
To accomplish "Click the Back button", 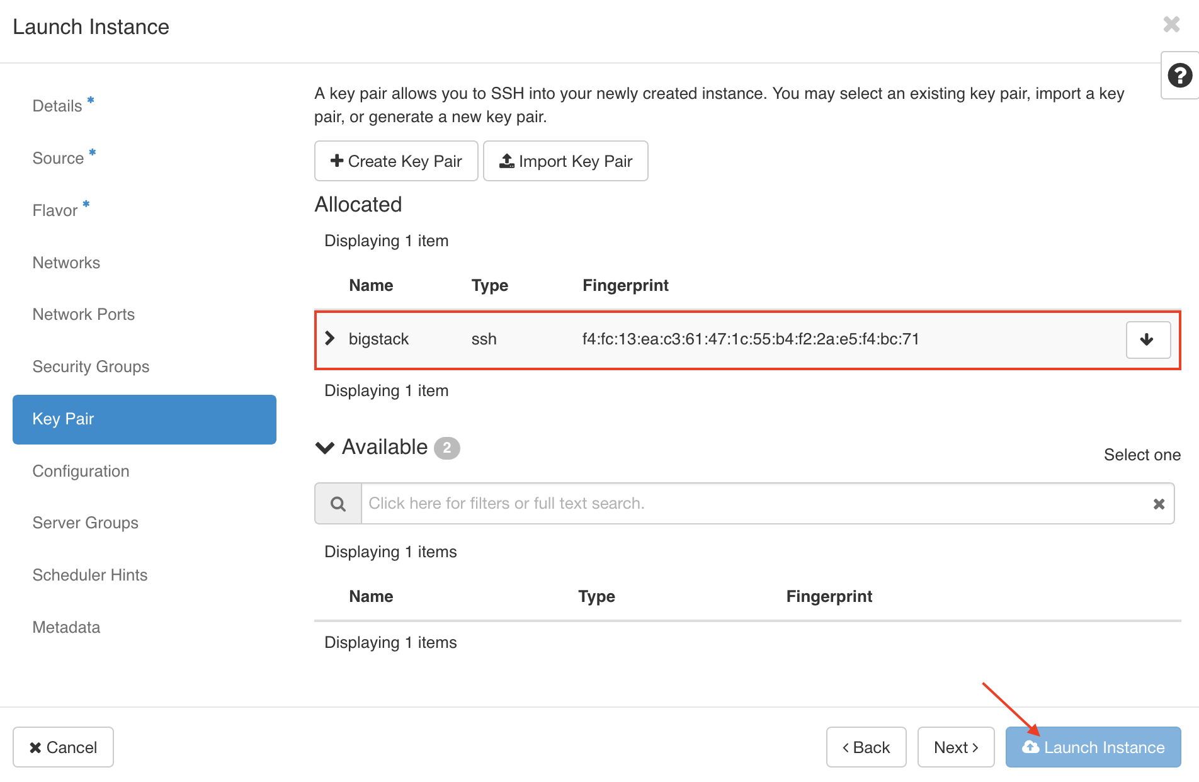I will 866,747.
